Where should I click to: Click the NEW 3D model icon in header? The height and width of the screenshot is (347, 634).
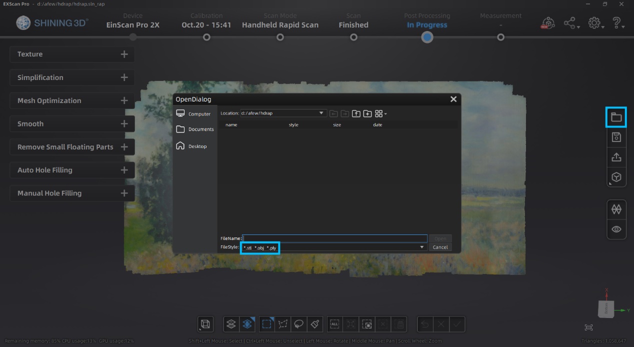pos(548,23)
